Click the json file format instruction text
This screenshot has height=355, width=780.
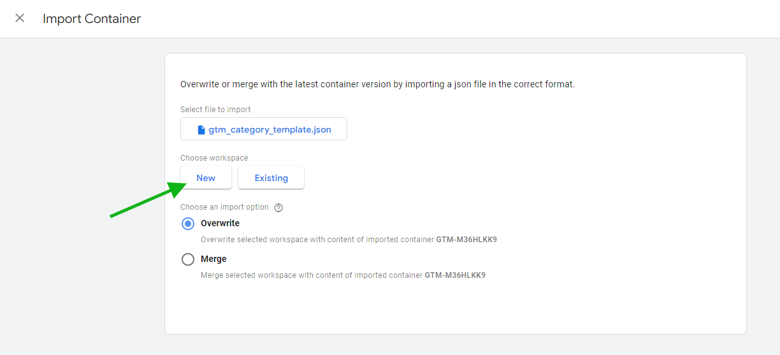click(377, 84)
